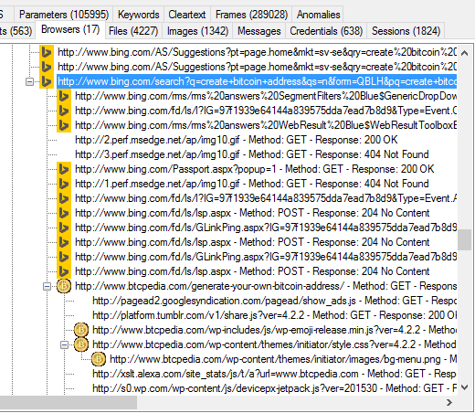This screenshot has height=413, width=475.
Task: Select the WebResult Blue$WebResultToolbox entry
Action: [266, 125]
